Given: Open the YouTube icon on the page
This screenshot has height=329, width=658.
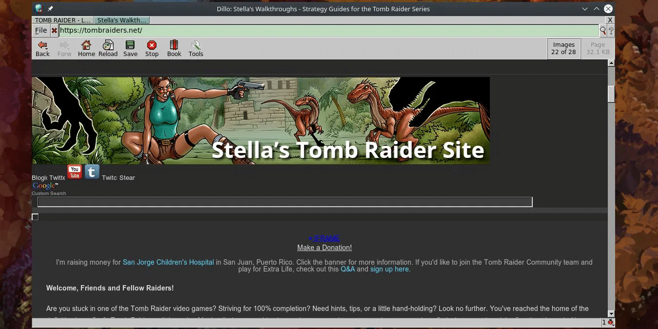Looking at the screenshot, I should coord(75,172).
